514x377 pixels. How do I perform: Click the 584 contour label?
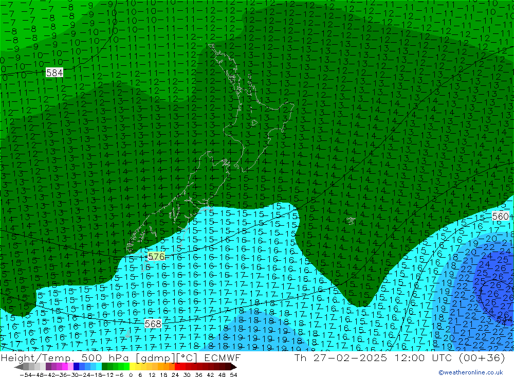click(54, 73)
